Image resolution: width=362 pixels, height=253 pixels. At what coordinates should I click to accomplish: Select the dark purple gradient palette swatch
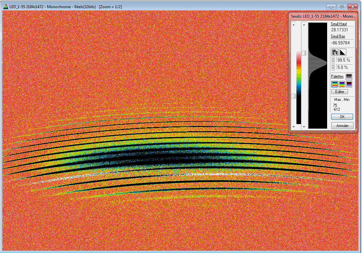(x=349, y=84)
